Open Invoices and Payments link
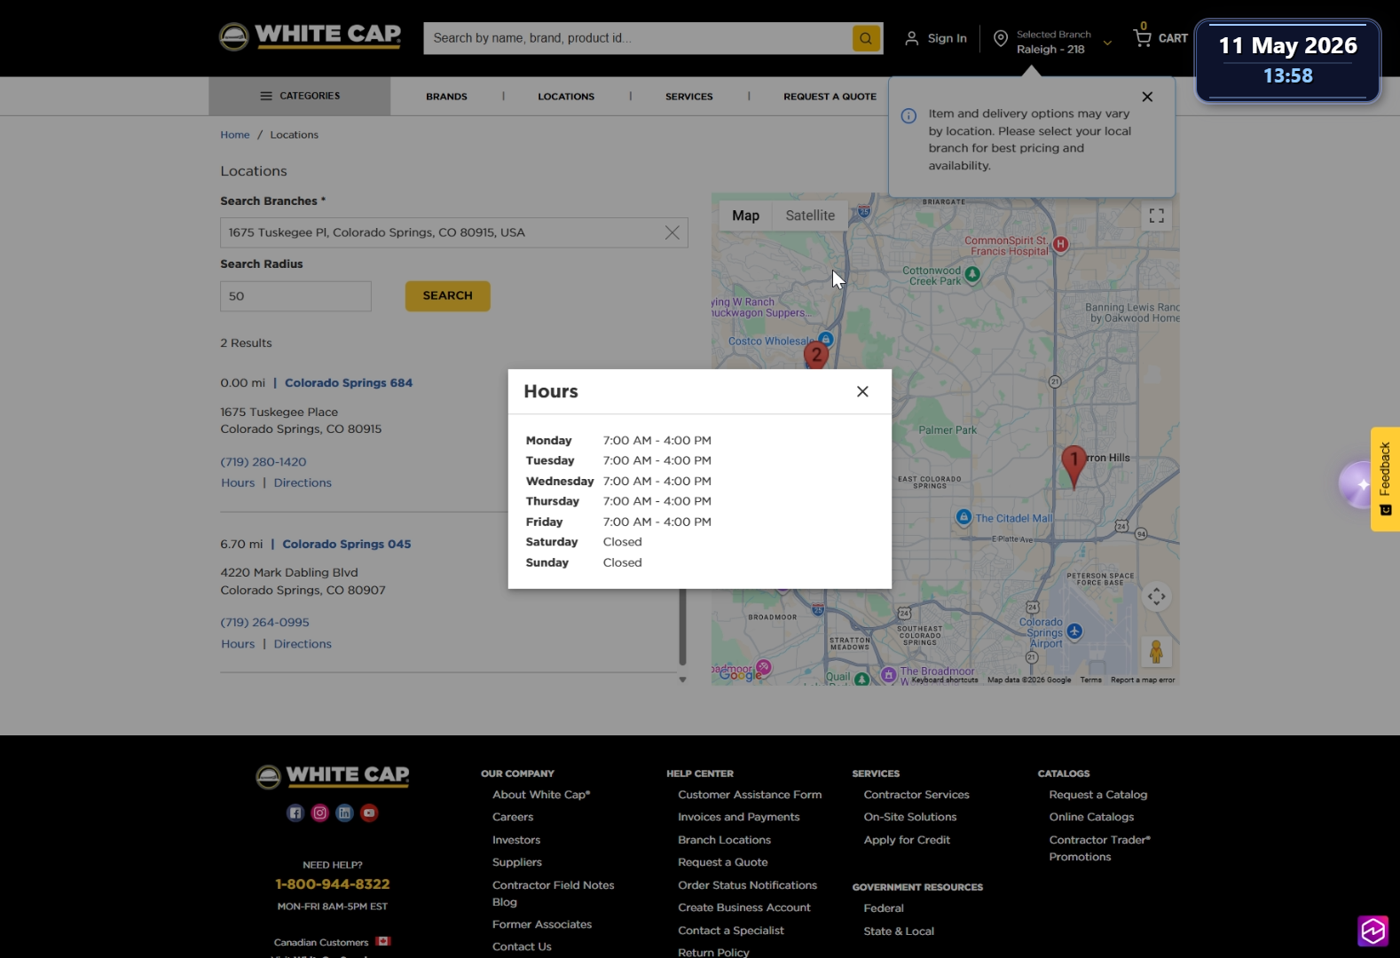This screenshot has height=958, width=1400. (x=739, y=817)
